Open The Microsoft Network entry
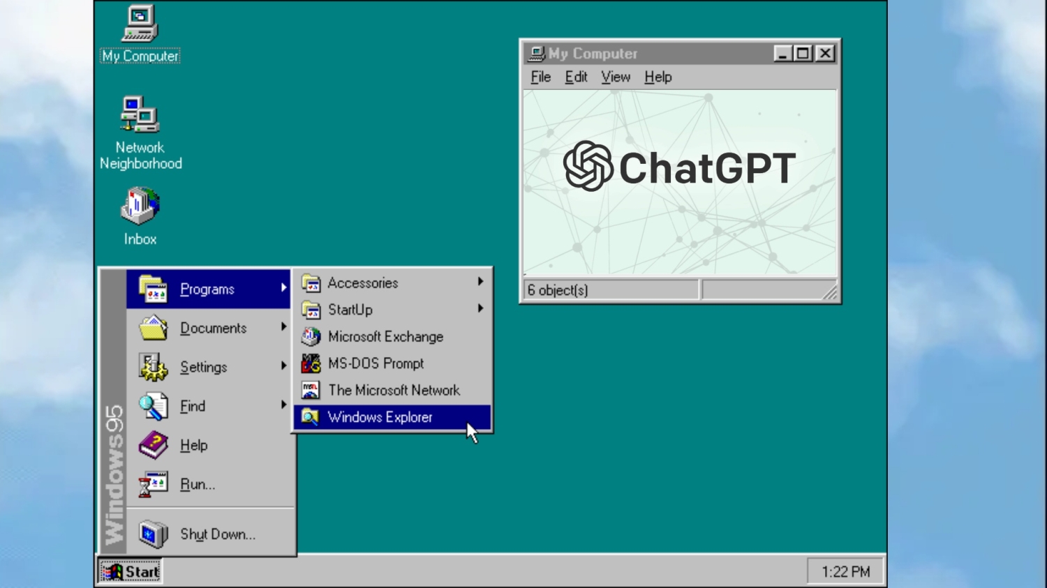Image resolution: width=1047 pixels, height=588 pixels. click(x=392, y=390)
